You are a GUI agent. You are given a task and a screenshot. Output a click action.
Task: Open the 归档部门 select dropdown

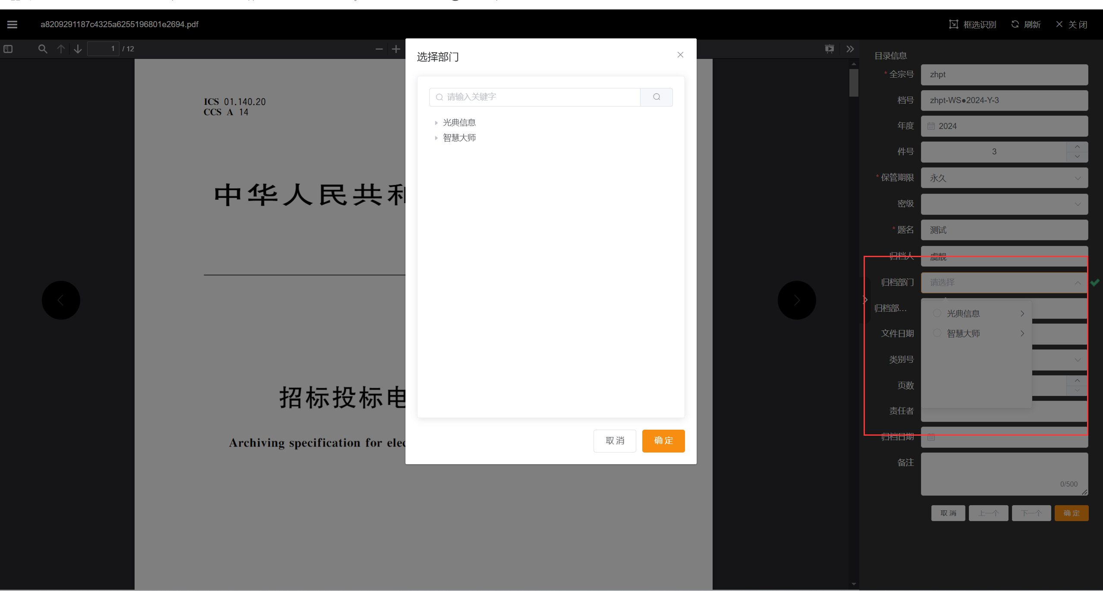1004,283
